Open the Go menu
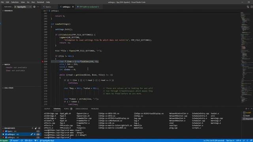253x142 pixels. tap(28, 2)
